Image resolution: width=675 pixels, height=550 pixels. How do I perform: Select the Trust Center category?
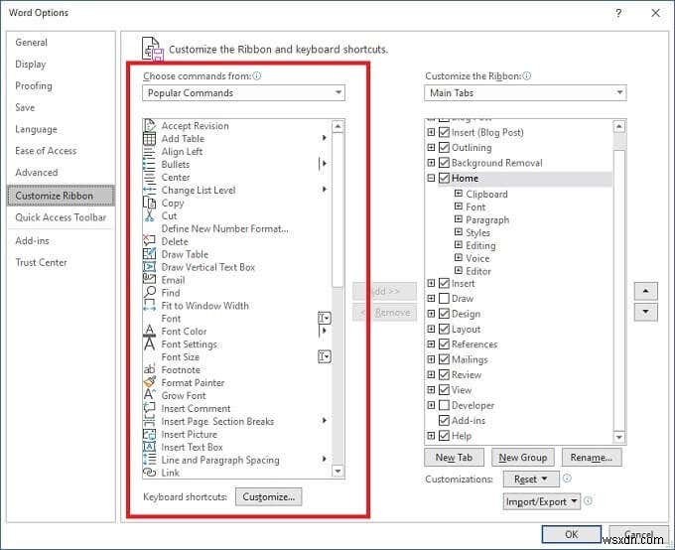click(x=42, y=262)
